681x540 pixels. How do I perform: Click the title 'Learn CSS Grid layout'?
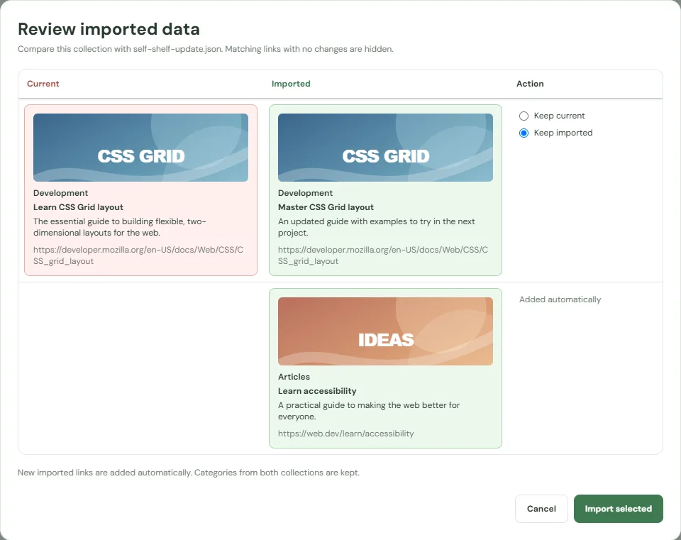[78, 207]
